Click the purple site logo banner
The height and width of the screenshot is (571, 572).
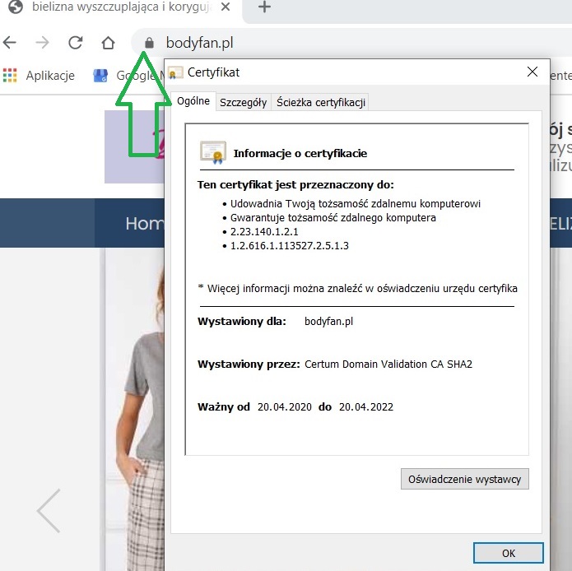click(x=134, y=146)
